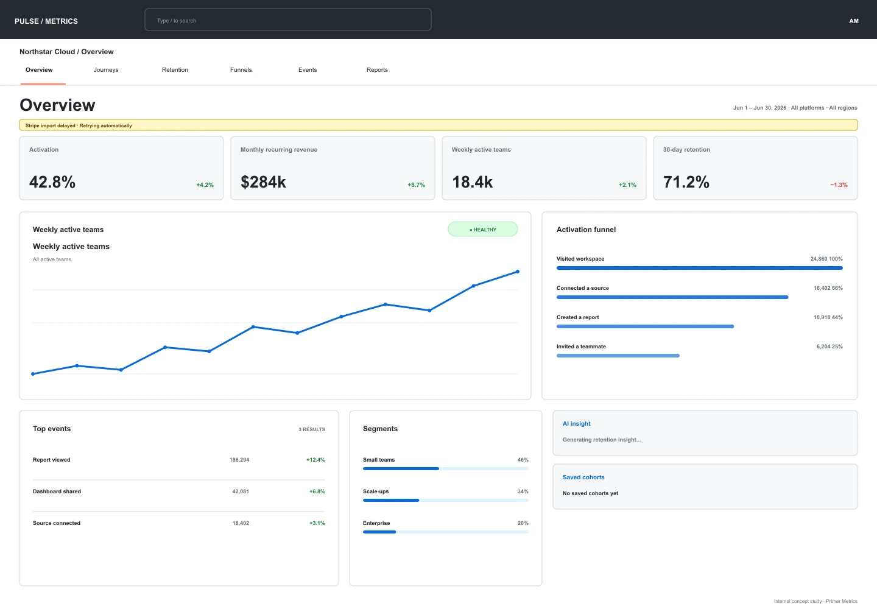This screenshot has height=609, width=877.
Task: Click the Top events heading
Action: (x=52, y=429)
